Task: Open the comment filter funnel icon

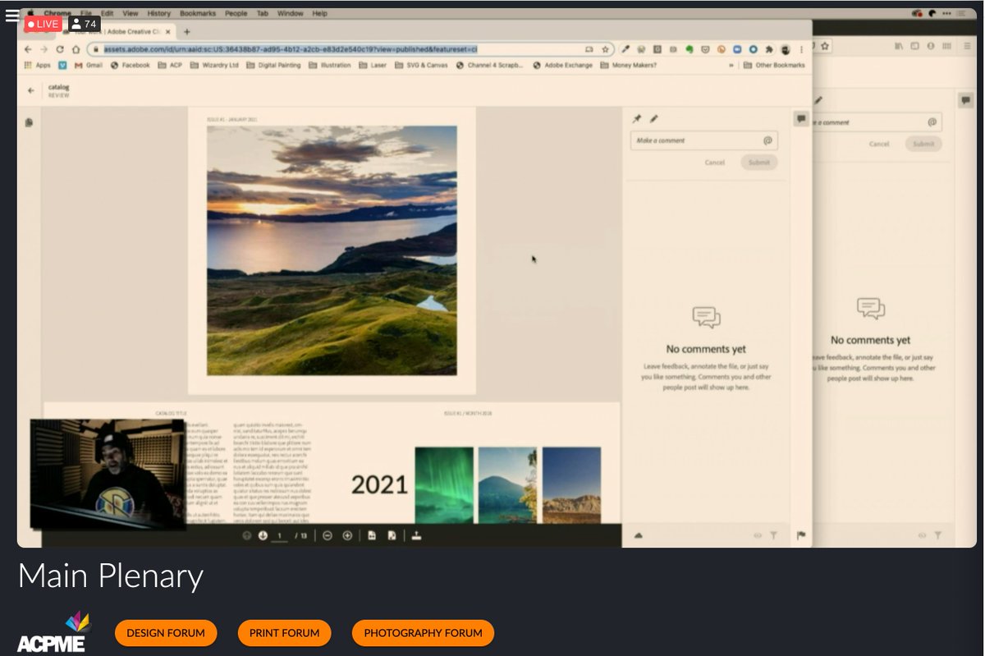Action: [773, 535]
